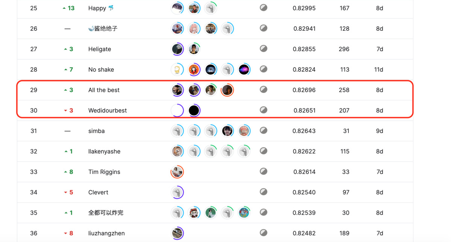Click the silver medal icon for Happy team
451x242 pixels.
pyautogui.click(x=263, y=8)
